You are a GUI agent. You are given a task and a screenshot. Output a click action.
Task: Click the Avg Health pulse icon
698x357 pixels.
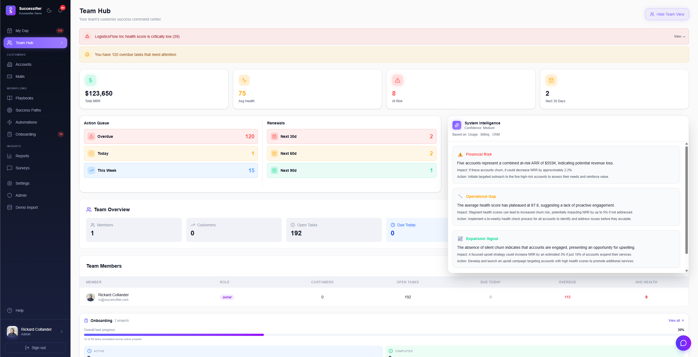coord(244,80)
